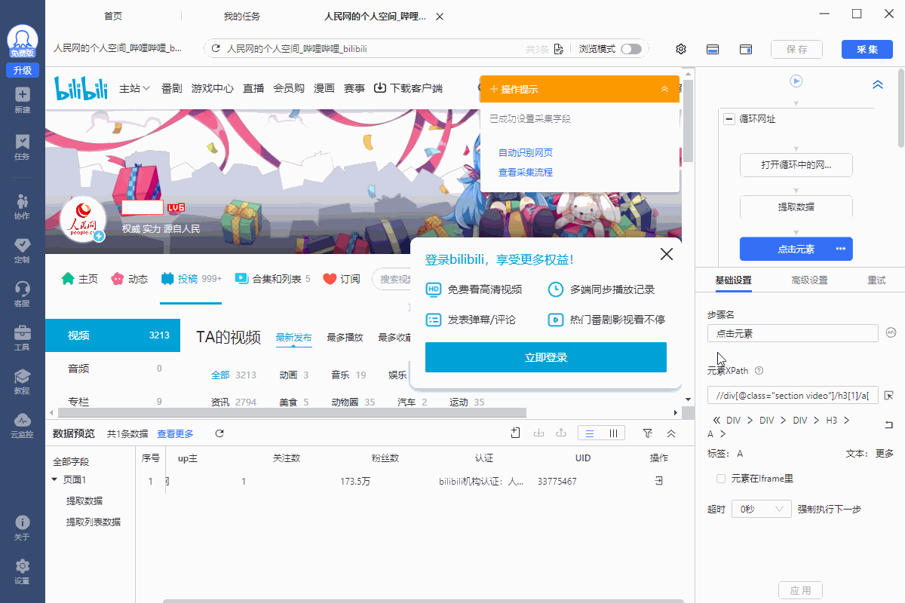
Task: Open the XPath help question mark
Action: pos(759,371)
